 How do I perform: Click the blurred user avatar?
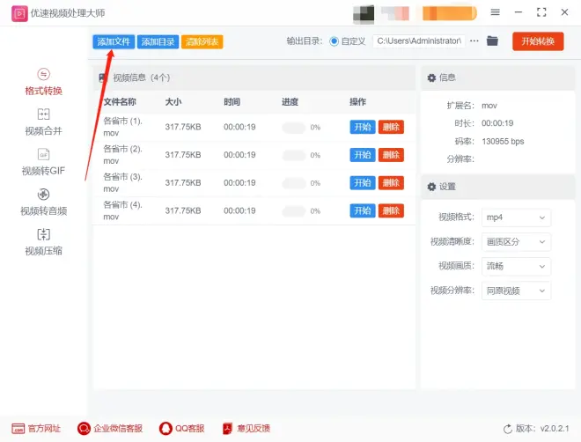364,14
